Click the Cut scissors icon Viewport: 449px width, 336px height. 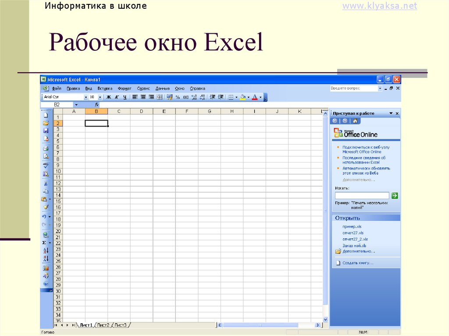coord(46,183)
